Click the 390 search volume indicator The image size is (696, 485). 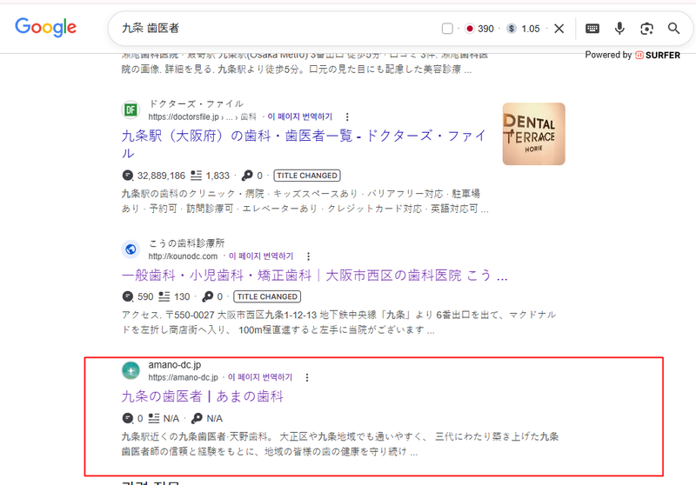(x=479, y=29)
